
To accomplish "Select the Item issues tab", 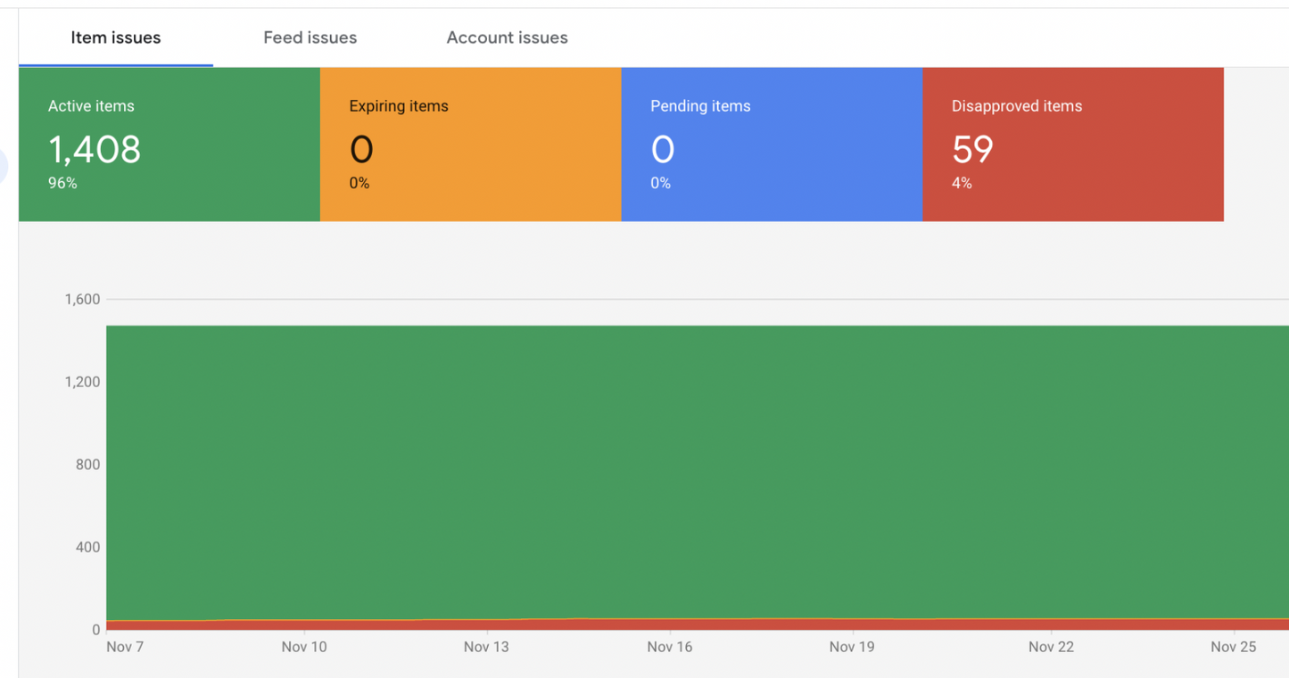I will [116, 37].
